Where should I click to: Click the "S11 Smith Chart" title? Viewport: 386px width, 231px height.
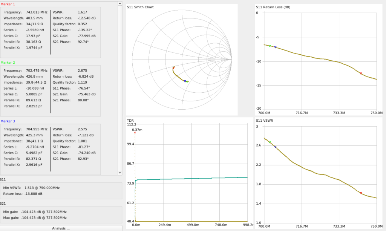(140, 7)
